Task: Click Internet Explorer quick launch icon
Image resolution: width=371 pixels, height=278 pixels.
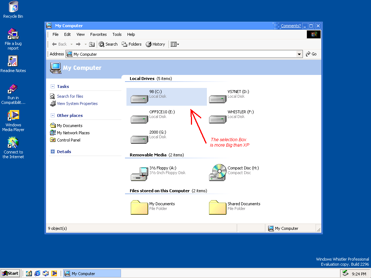Action: pos(37,273)
